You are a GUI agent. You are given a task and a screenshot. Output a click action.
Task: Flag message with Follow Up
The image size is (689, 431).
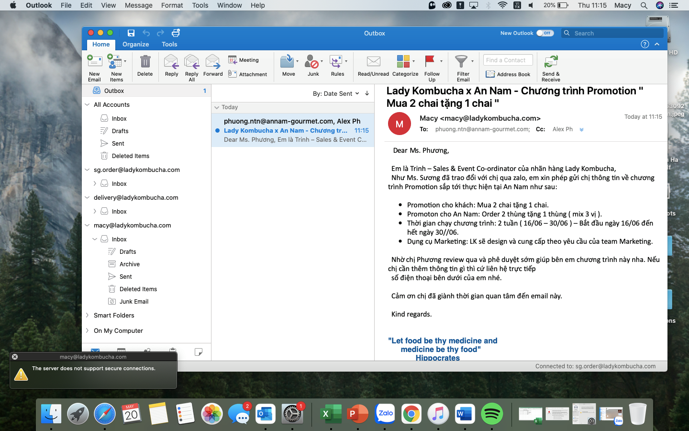pos(430,61)
